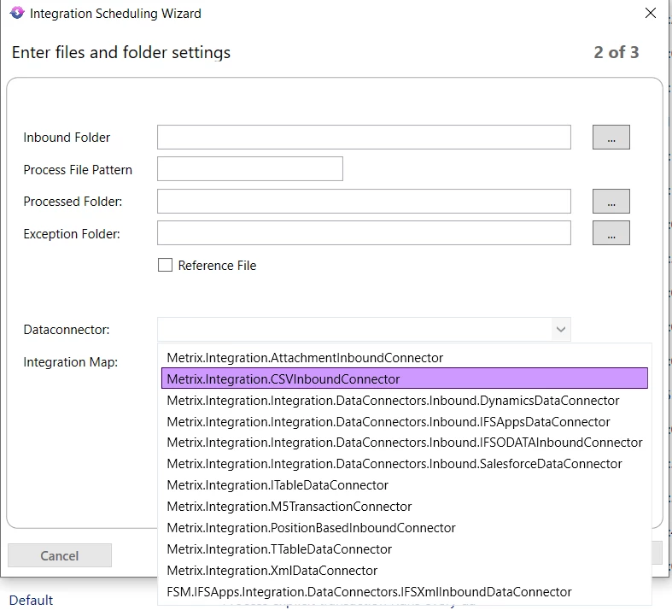The height and width of the screenshot is (610, 672).
Task: Enable the Reference File checkbox
Action: click(166, 265)
